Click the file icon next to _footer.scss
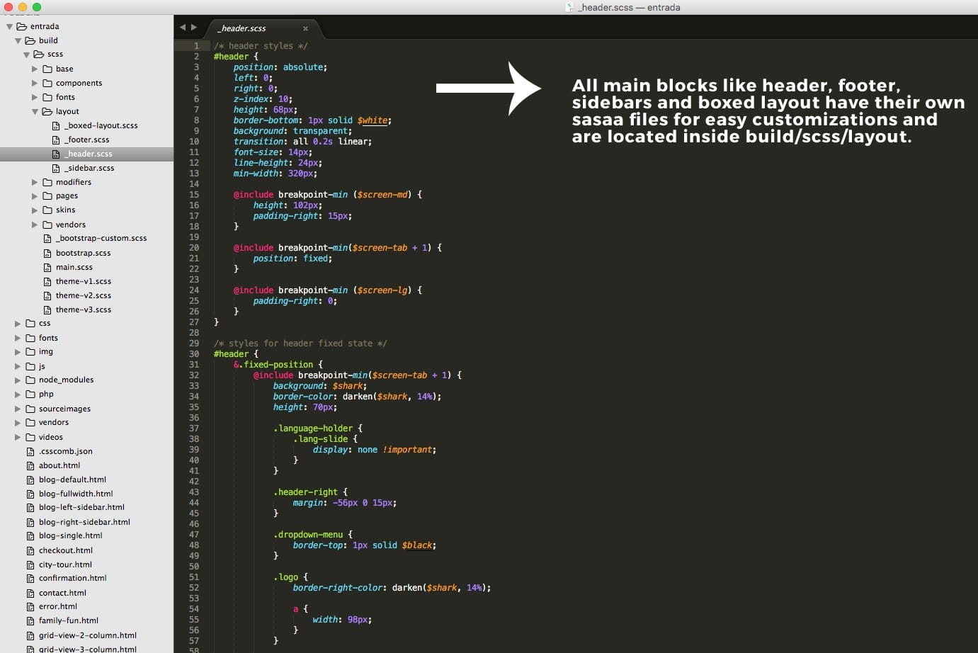The height and width of the screenshot is (653, 978). click(56, 140)
